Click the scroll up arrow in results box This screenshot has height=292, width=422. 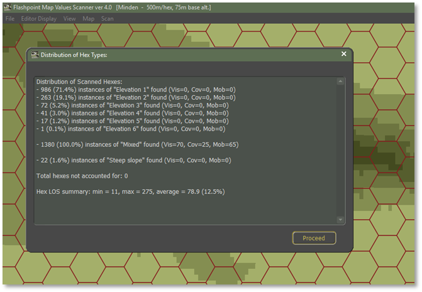tap(340, 82)
